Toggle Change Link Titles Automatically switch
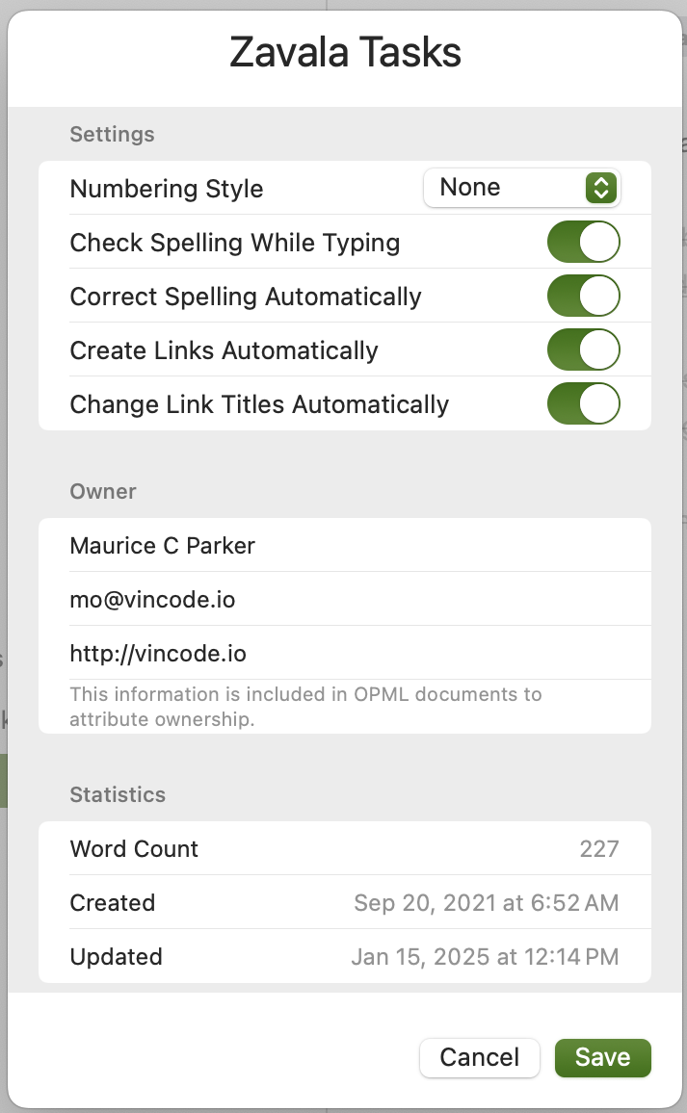The height and width of the screenshot is (1113, 687). pyautogui.click(x=583, y=403)
